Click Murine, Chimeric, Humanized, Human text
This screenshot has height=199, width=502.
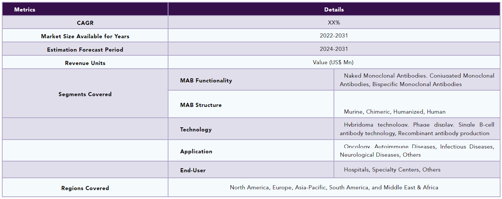coord(394,112)
